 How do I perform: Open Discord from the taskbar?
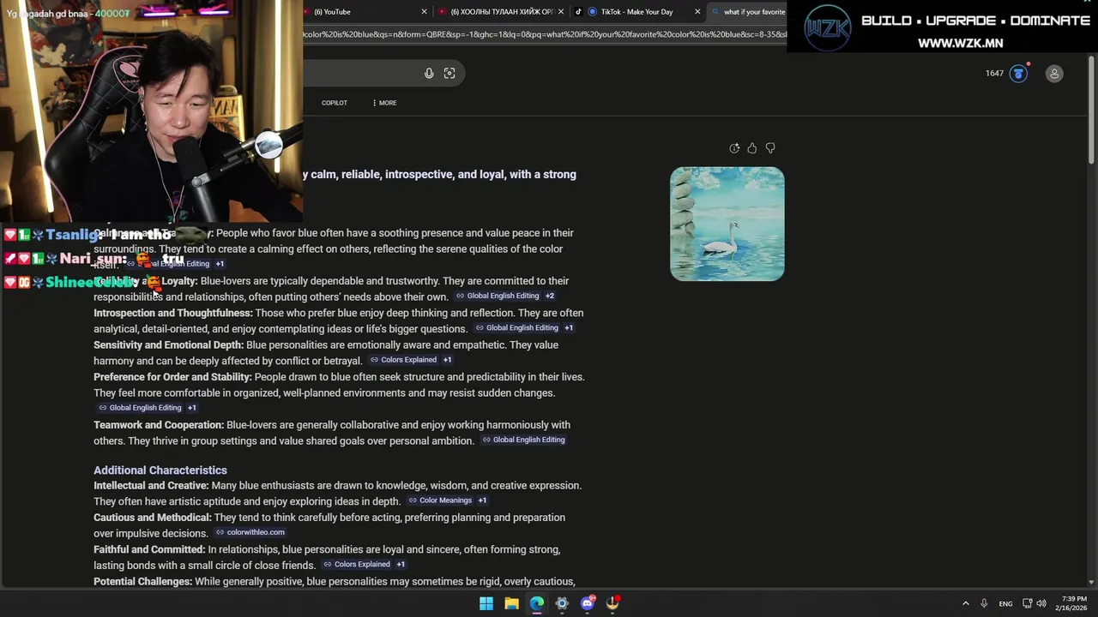588,603
